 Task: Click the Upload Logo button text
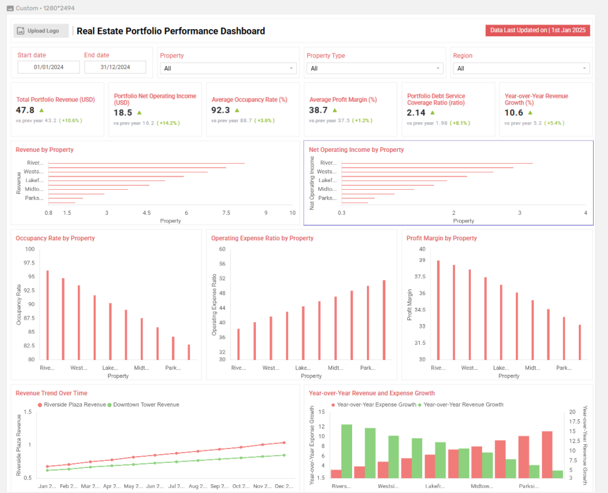43,31
